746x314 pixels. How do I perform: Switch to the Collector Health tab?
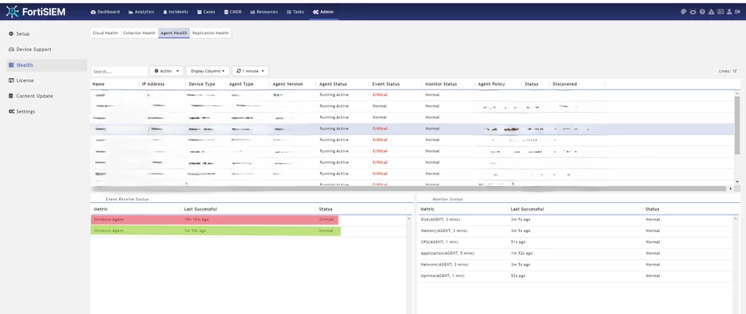tap(140, 33)
